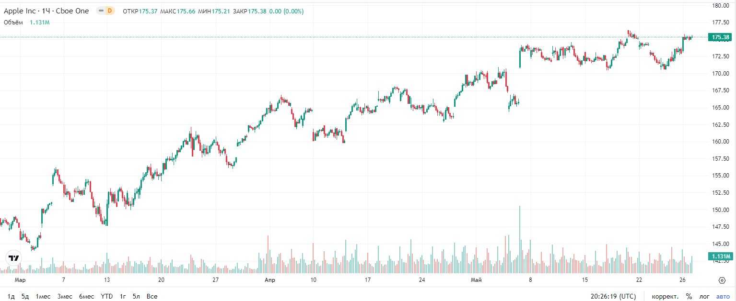736x301 pixels.
Task: Choose the YTD date range
Action: (x=106, y=296)
